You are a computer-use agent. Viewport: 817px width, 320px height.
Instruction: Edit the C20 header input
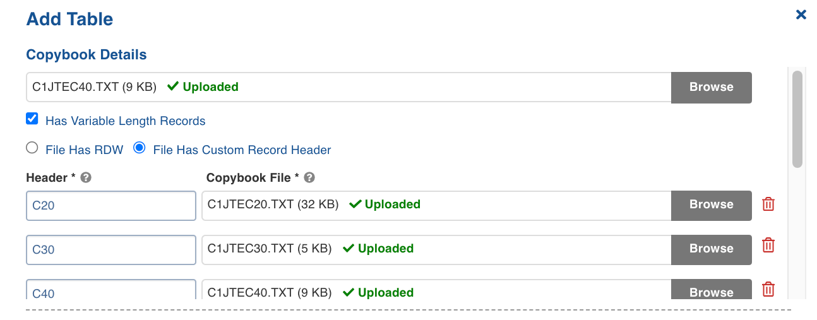click(110, 206)
